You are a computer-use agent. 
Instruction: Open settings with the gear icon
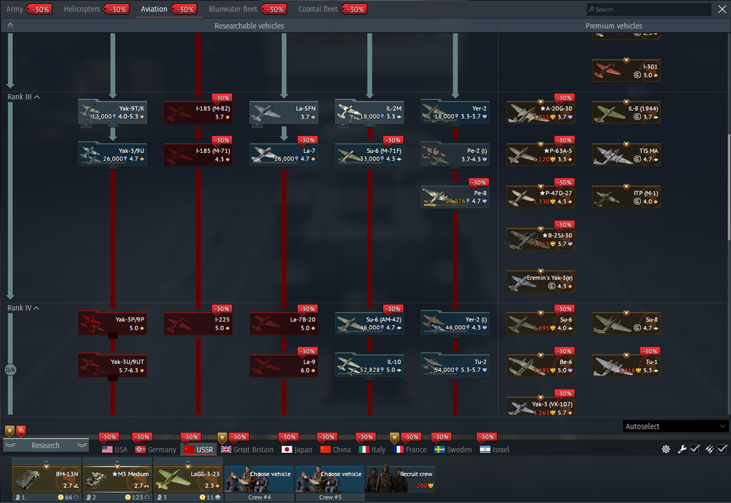pyautogui.click(x=666, y=449)
